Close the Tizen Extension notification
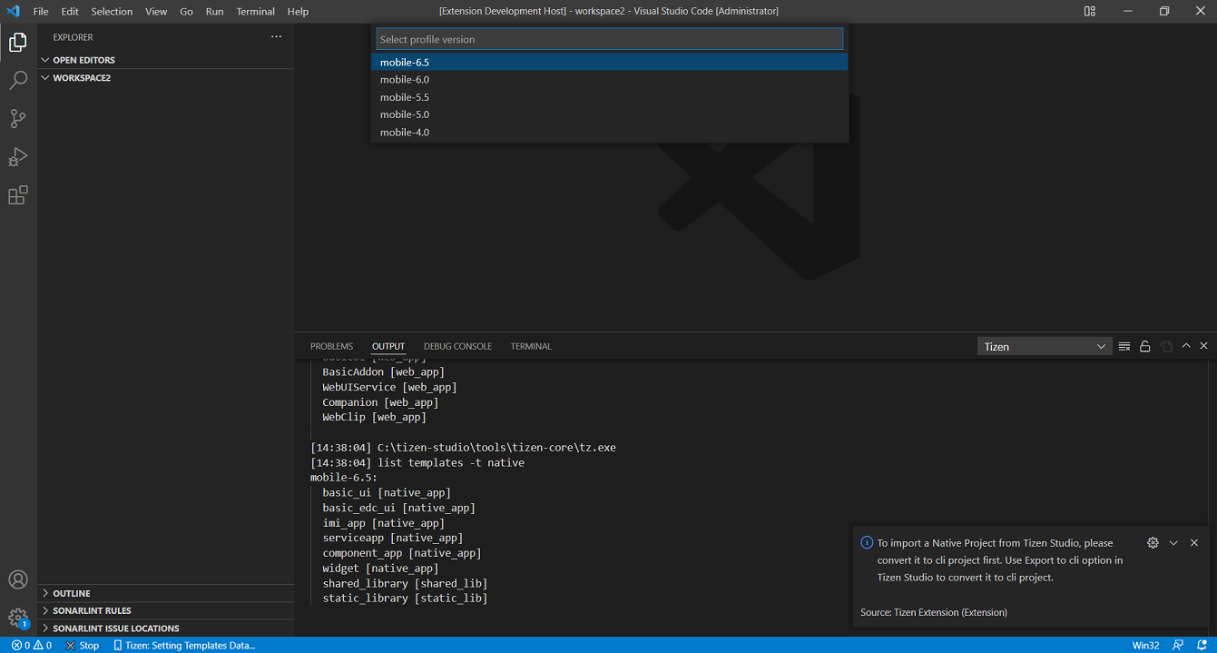This screenshot has width=1217, height=653. click(1194, 543)
